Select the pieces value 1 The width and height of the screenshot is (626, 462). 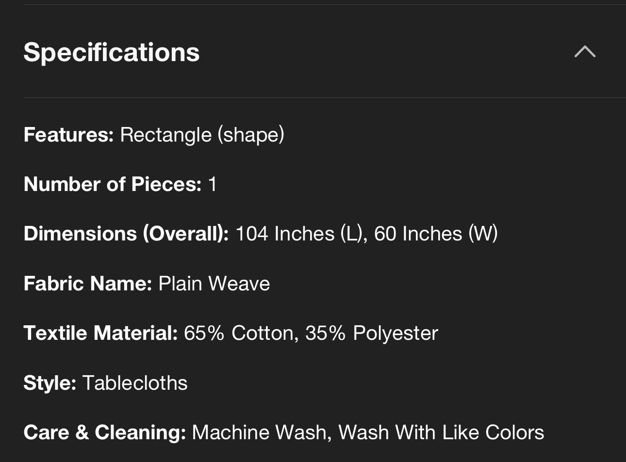(x=212, y=184)
